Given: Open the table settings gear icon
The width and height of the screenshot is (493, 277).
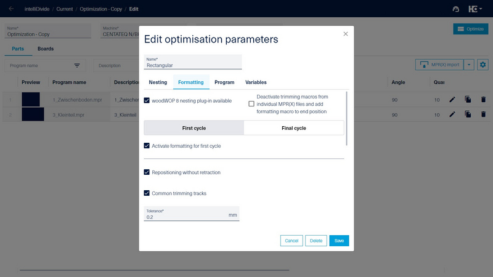Looking at the screenshot, I should (x=483, y=65).
